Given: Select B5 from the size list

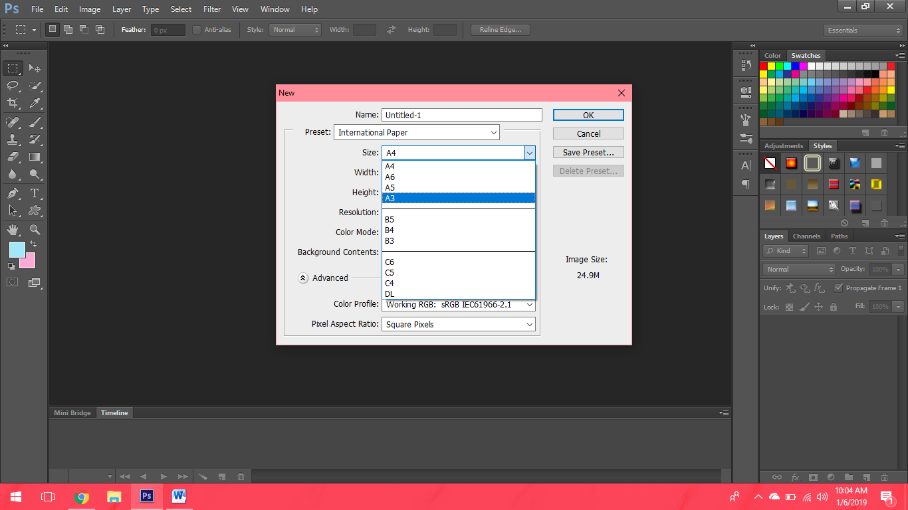Looking at the screenshot, I should coord(458,220).
